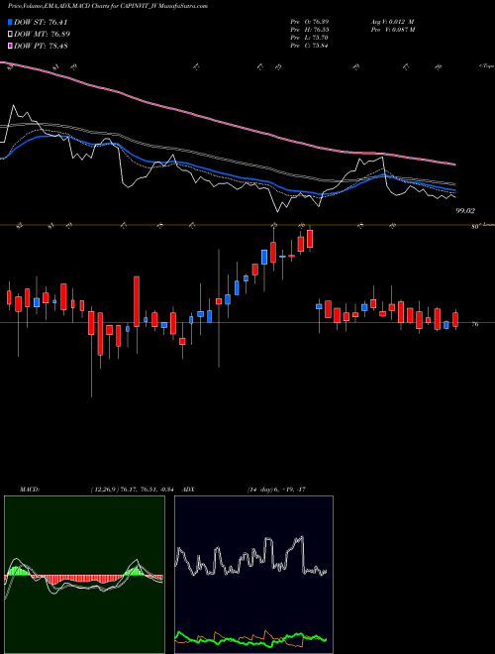Viewport: 495px width, 654px height.
Task: Click the MACD (12,26,9) parameter values
Action: click(135, 489)
